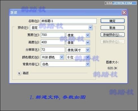Click the 存储预设(S)... button
Viewport: 138px width, 111px height.
pyautogui.click(x=113, y=35)
